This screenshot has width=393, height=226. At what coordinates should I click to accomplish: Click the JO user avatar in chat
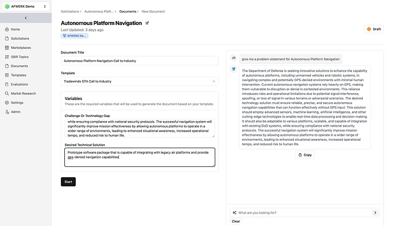click(234, 58)
